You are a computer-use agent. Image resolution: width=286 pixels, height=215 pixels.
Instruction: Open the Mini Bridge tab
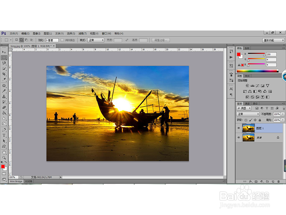tap(16, 181)
